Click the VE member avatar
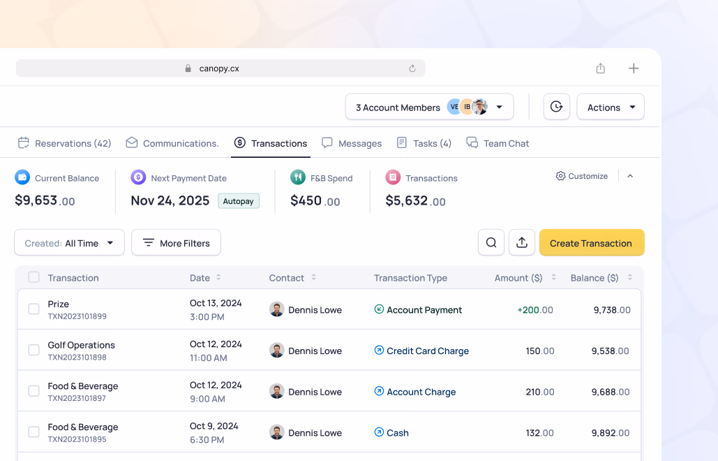 [x=454, y=107]
